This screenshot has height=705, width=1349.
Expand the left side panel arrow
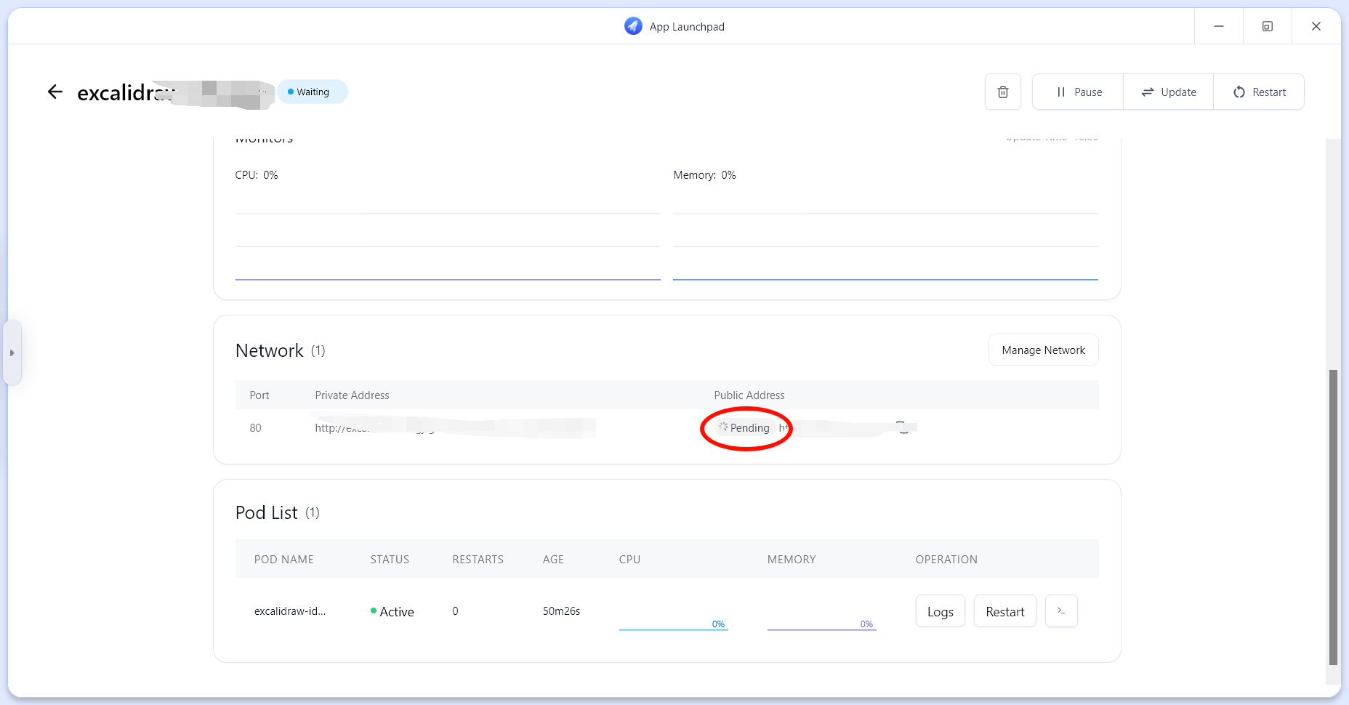(12, 352)
